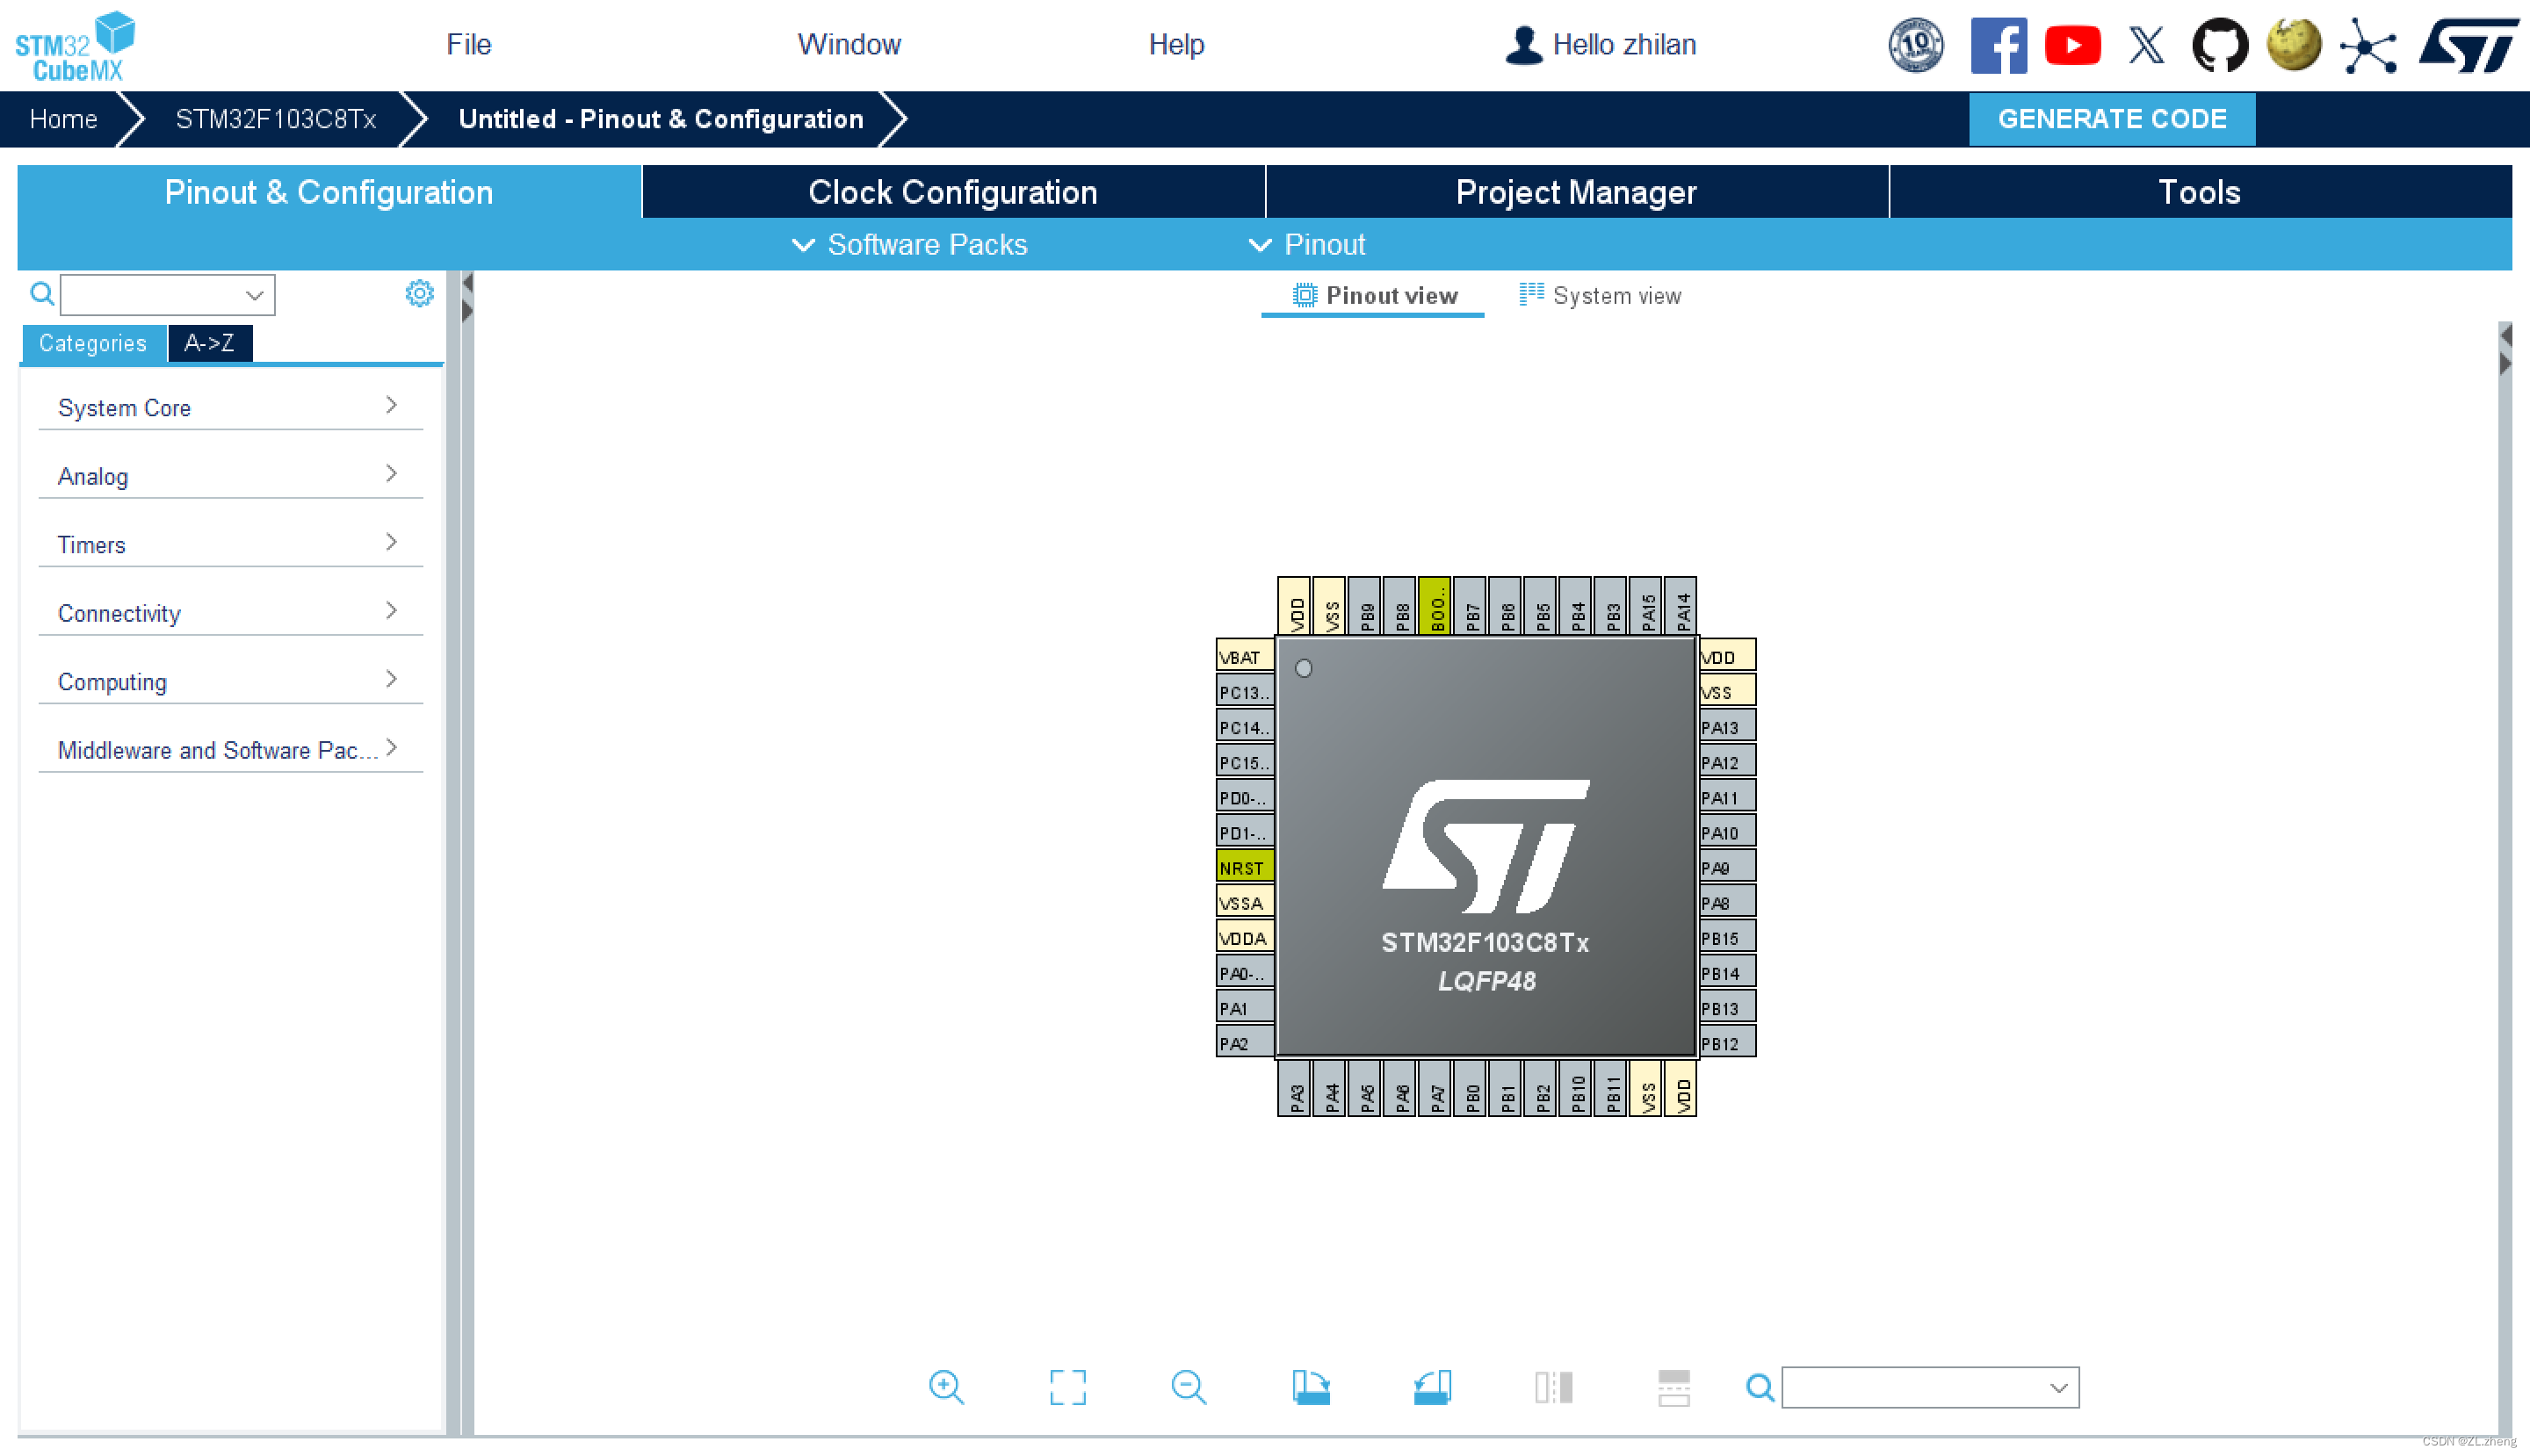This screenshot has height=1456, width=2530.
Task: Click the right-edge panel collapse arrow
Action: tap(2506, 335)
